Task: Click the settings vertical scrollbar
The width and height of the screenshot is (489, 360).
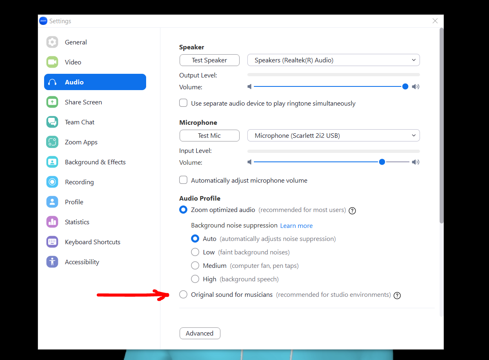Action: (x=441, y=125)
